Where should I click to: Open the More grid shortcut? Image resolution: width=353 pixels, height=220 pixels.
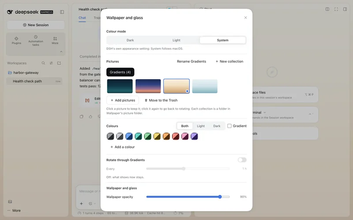[x=55, y=40]
